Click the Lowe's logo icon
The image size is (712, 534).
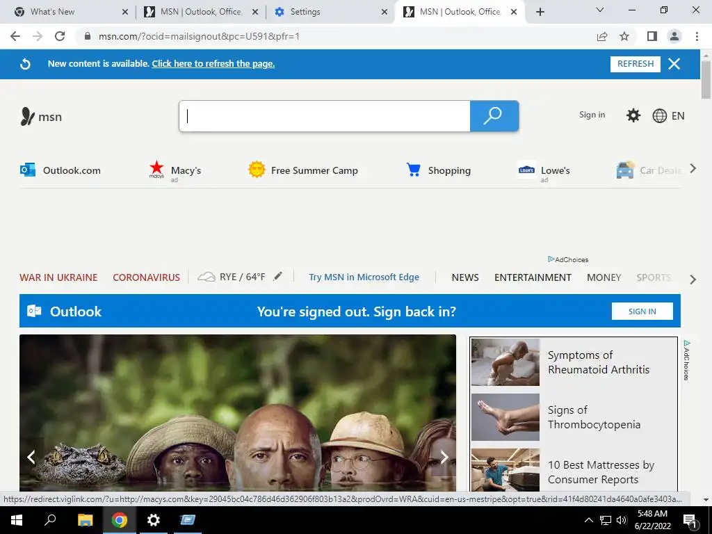[526, 170]
